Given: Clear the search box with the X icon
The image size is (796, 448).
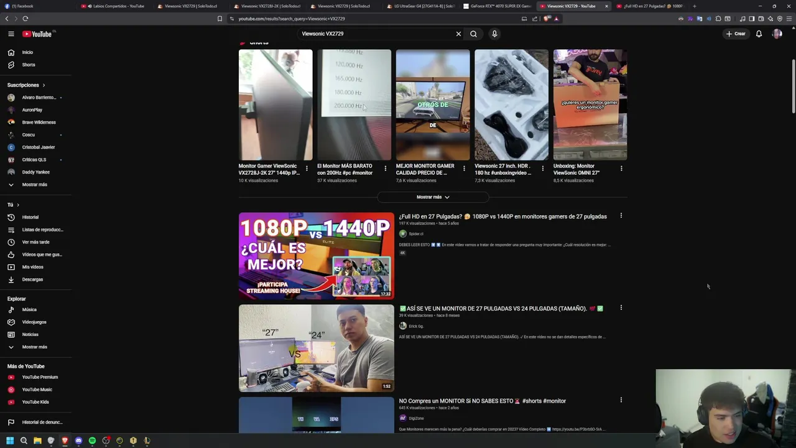Looking at the screenshot, I should click(458, 34).
